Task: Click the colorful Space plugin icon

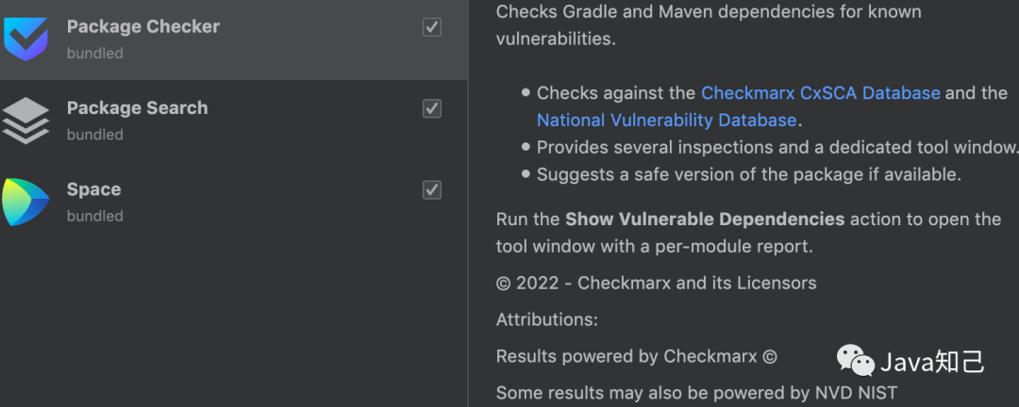Action: (25, 202)
